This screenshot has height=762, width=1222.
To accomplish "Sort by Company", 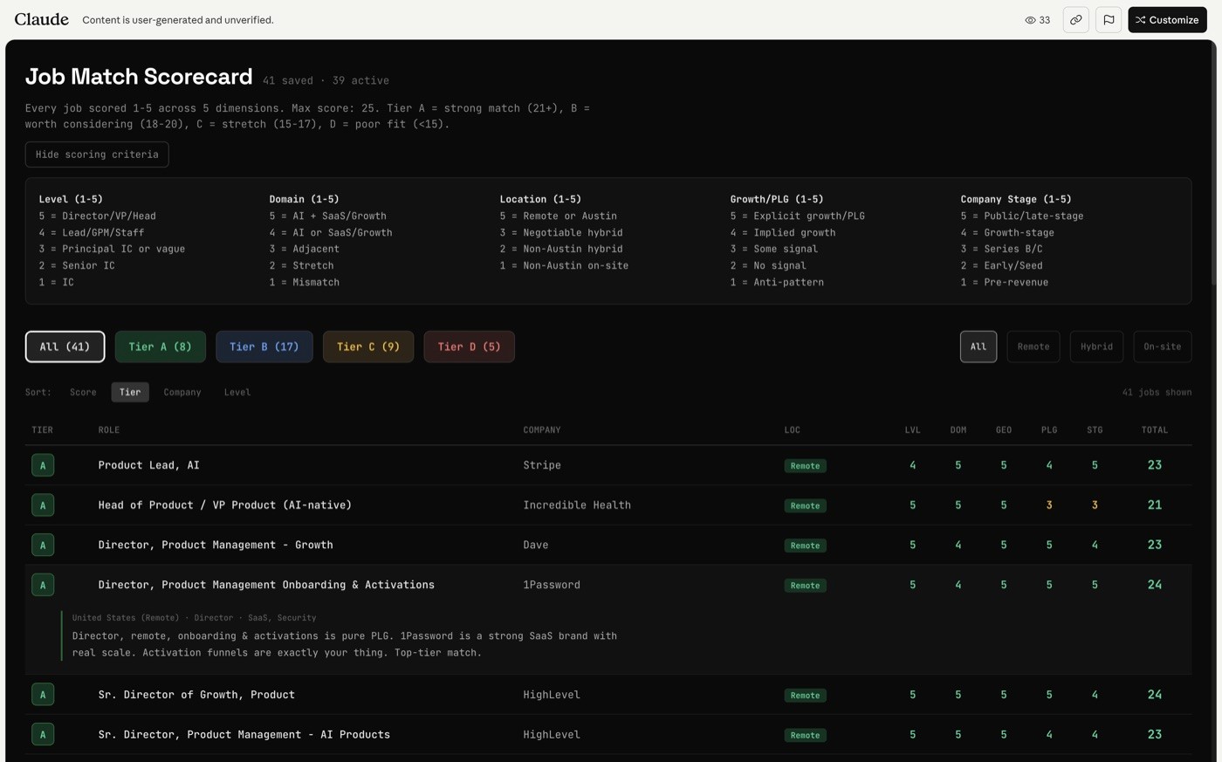I will tap(182, 392).
